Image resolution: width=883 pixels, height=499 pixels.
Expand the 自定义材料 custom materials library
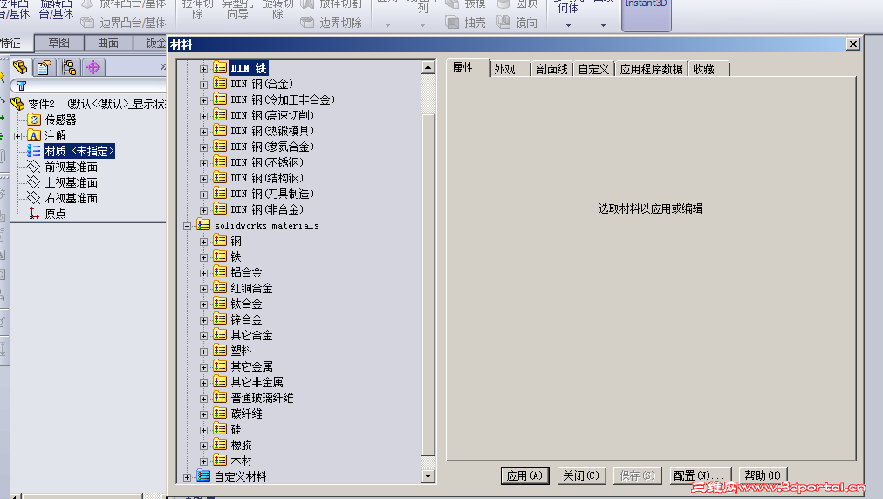(188, 477)
